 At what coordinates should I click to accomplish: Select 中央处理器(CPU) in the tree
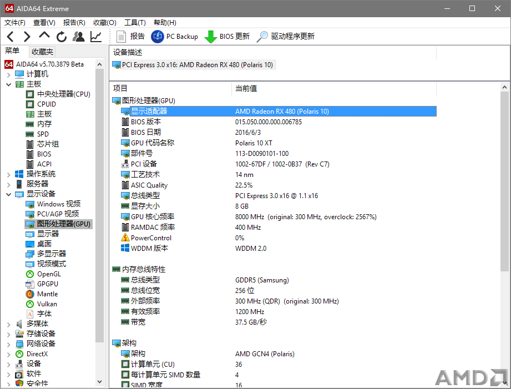coord(63,94)
